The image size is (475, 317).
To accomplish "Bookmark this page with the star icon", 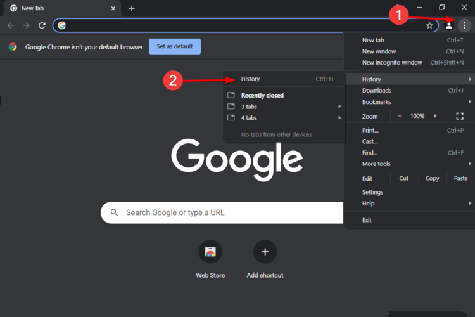I will point(429,26).
